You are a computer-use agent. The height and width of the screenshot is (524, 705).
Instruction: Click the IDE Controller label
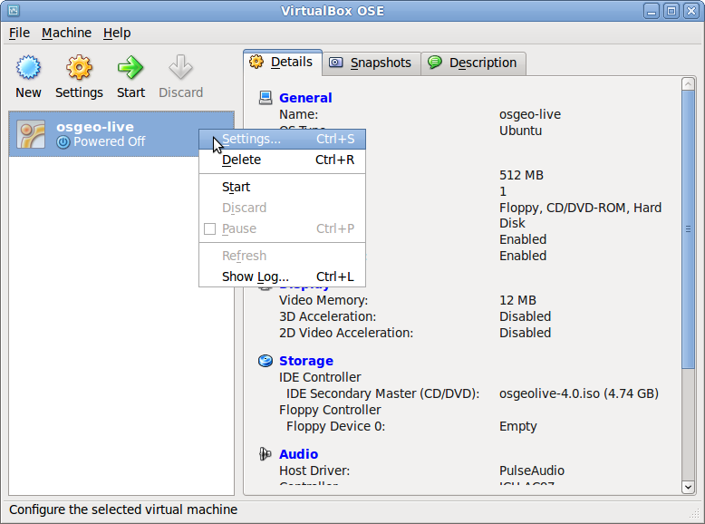(x=320, y=377)
